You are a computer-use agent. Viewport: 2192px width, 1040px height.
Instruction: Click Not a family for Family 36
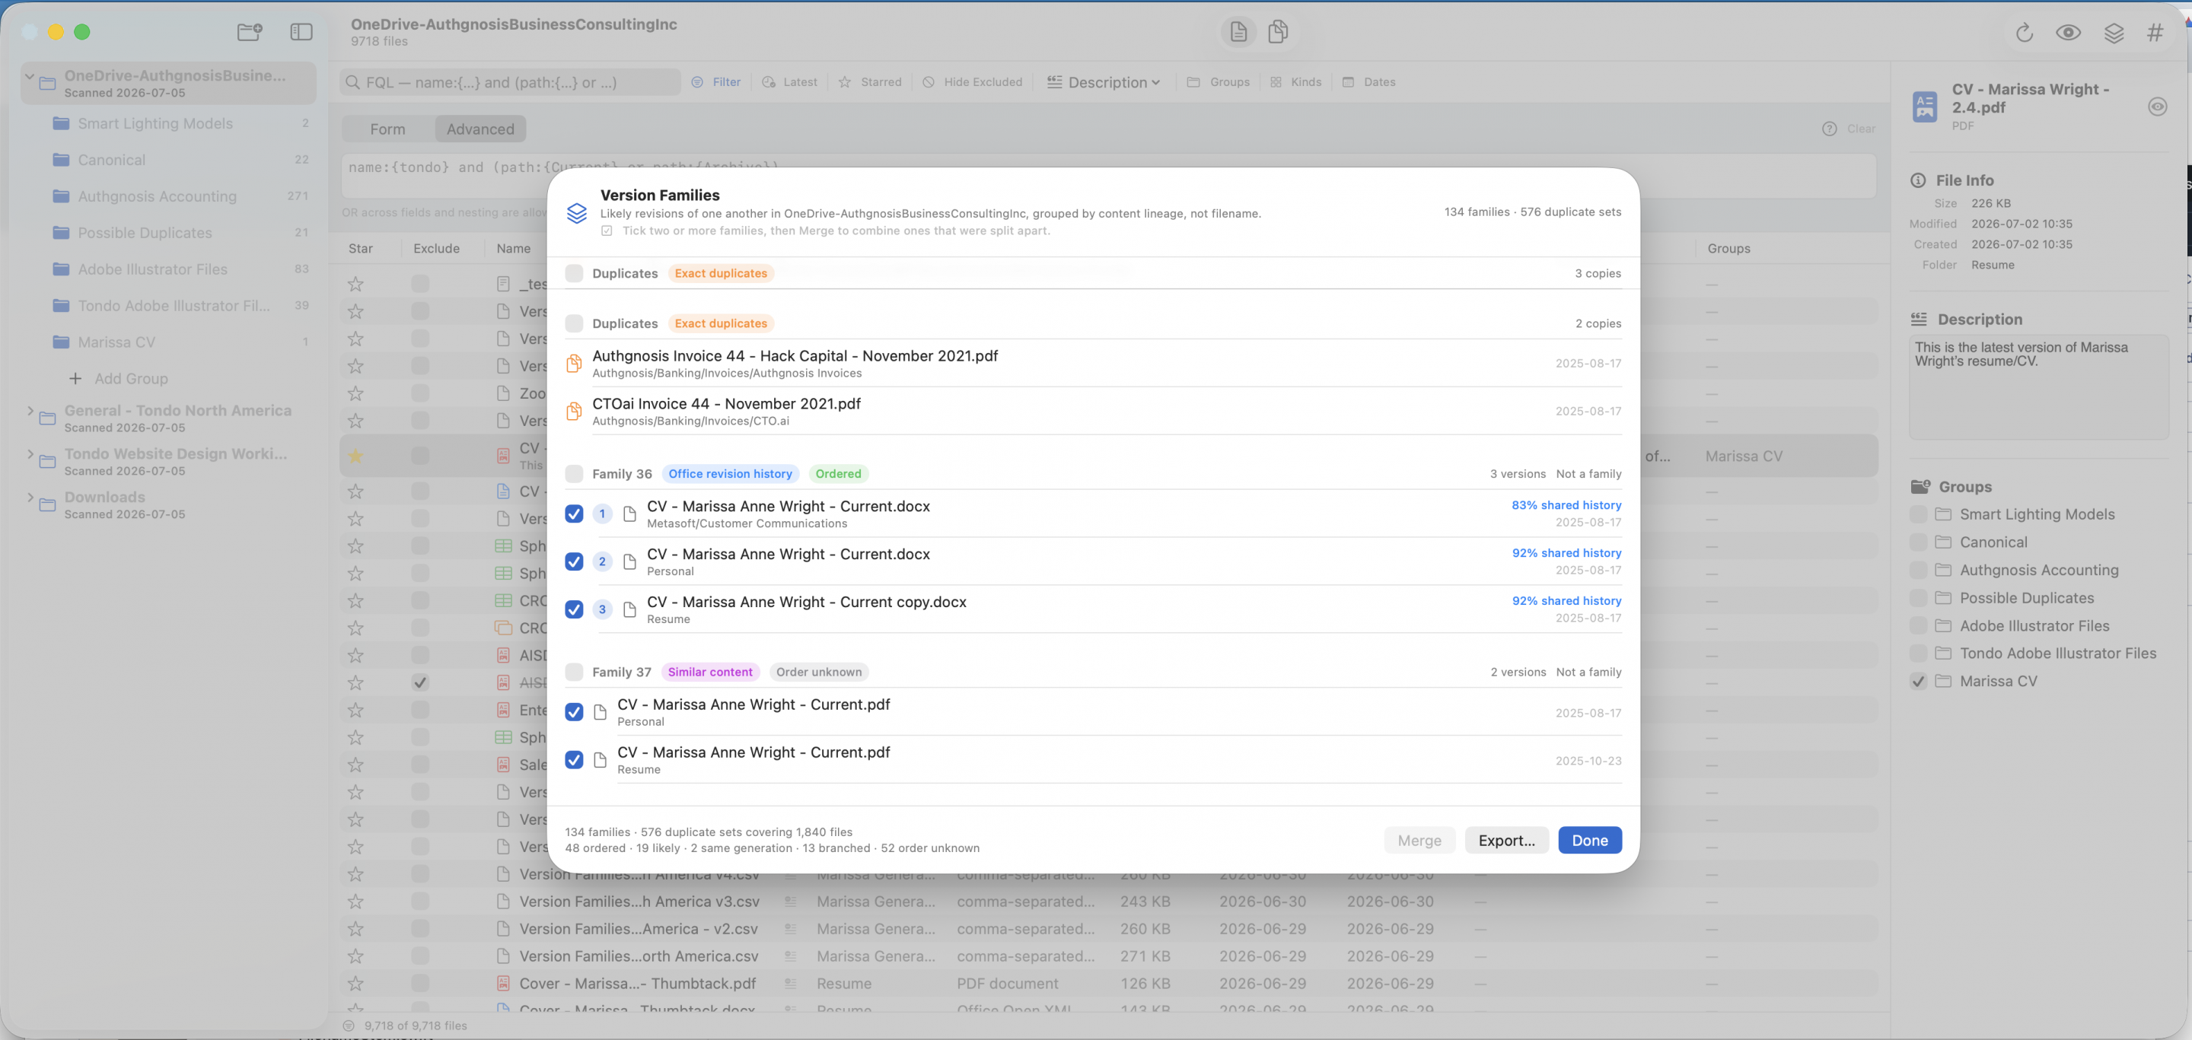1588,475
